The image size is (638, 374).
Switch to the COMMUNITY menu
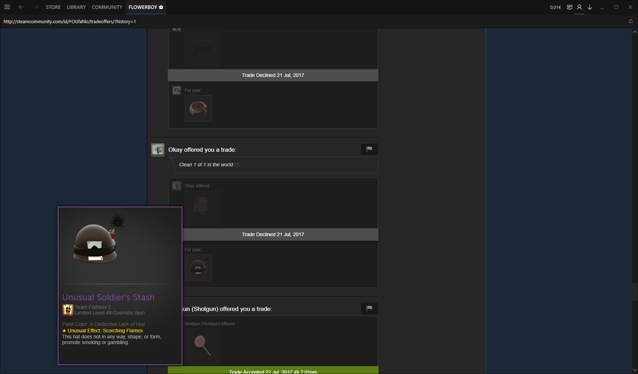click(107, 7)
